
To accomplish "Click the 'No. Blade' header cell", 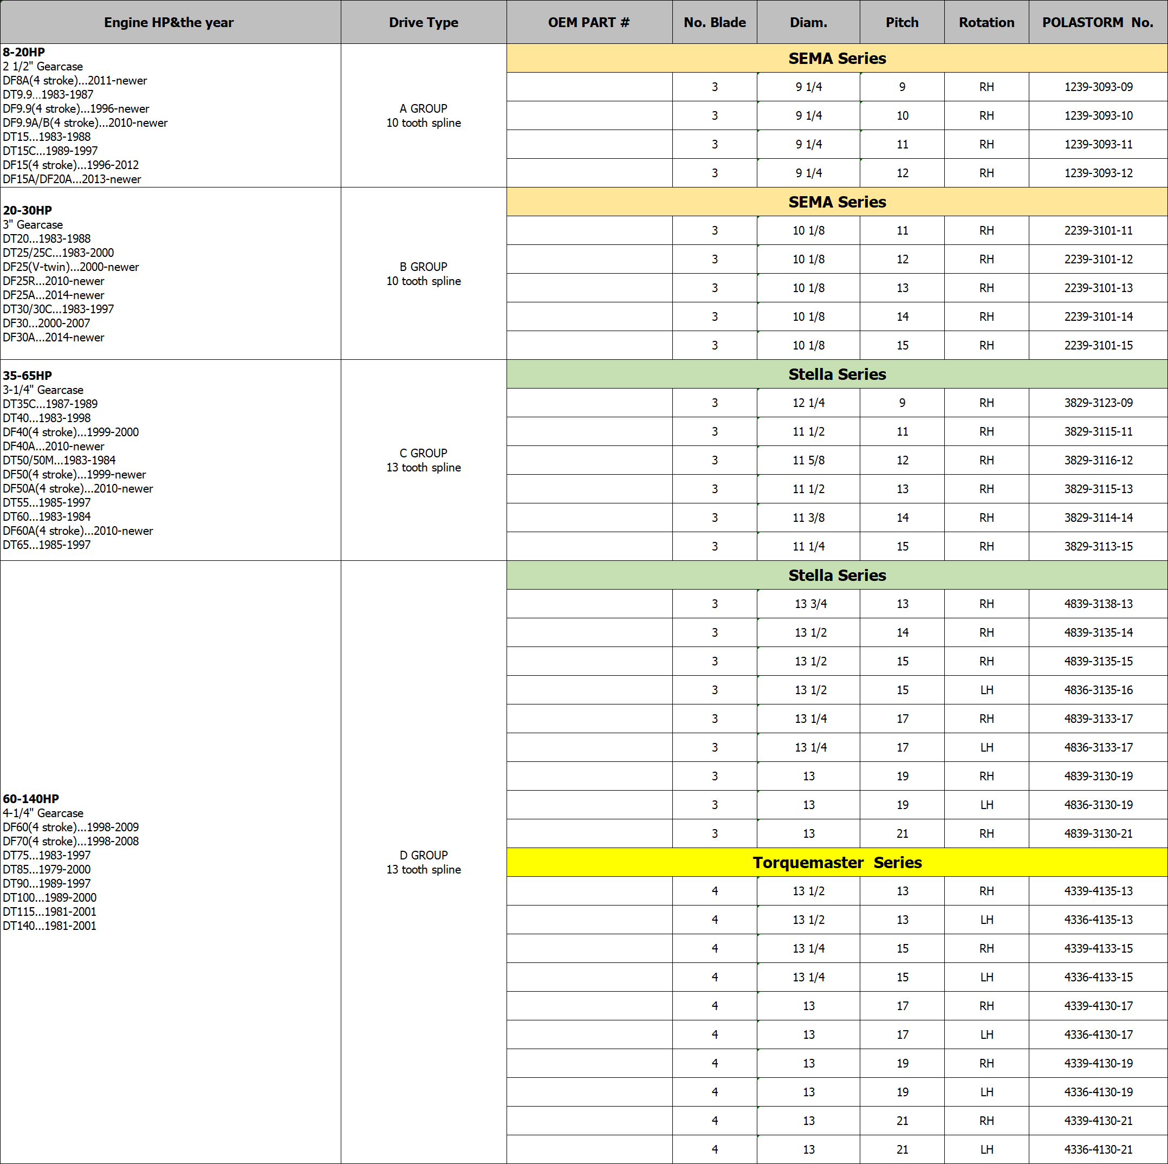I will 715,22.
